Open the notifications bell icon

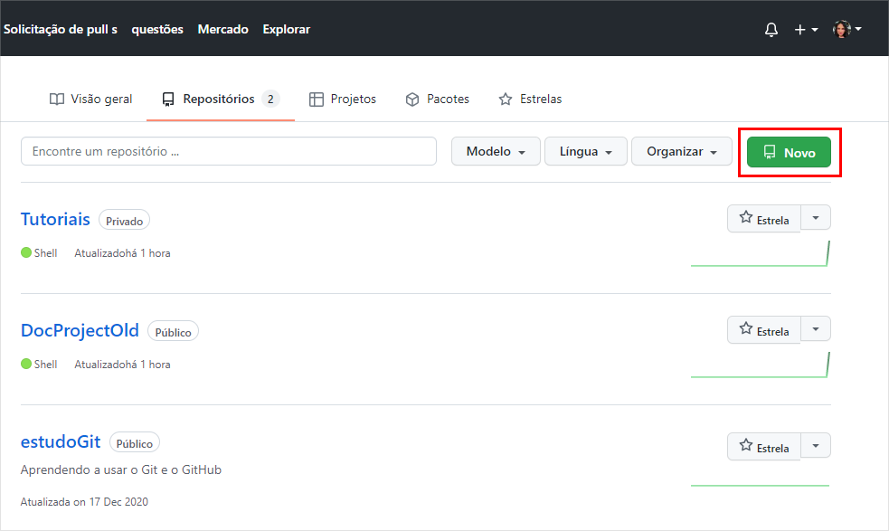[x=771, y=29]
